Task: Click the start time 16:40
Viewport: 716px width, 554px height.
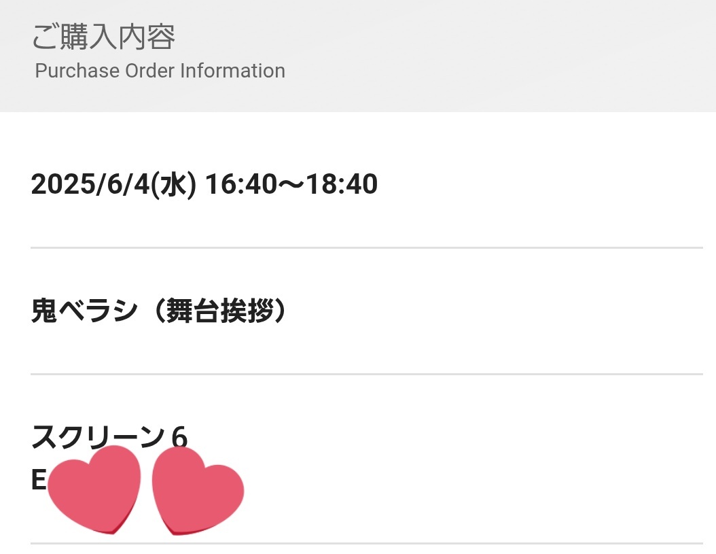Action: [241, 184]
